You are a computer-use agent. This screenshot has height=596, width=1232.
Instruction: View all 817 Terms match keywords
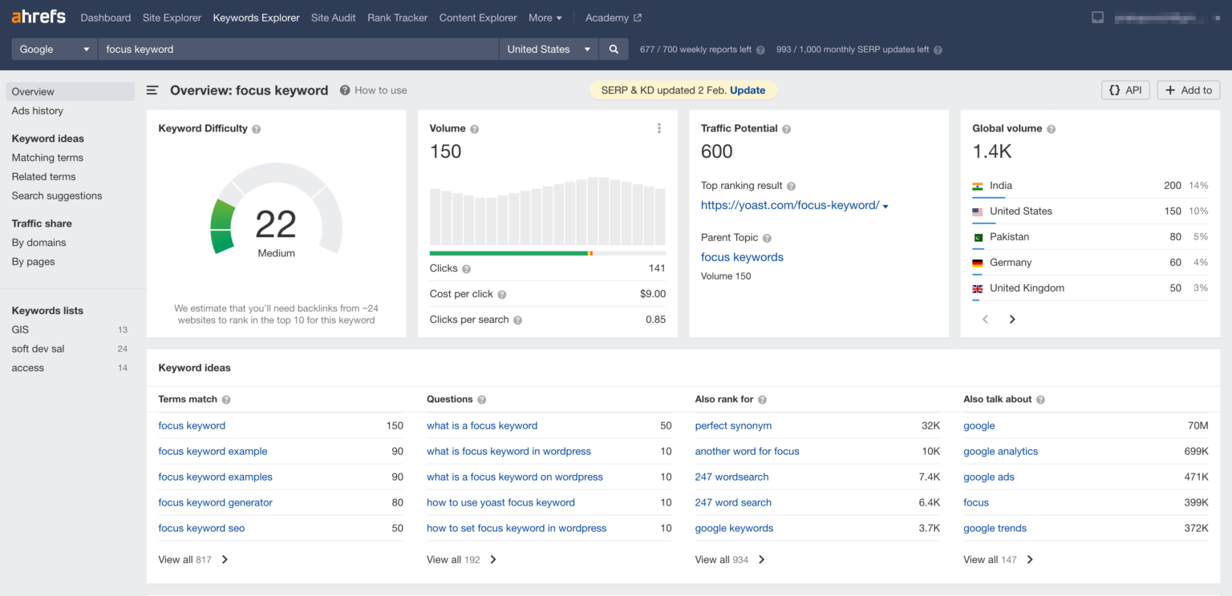click(x=186, y=559)
